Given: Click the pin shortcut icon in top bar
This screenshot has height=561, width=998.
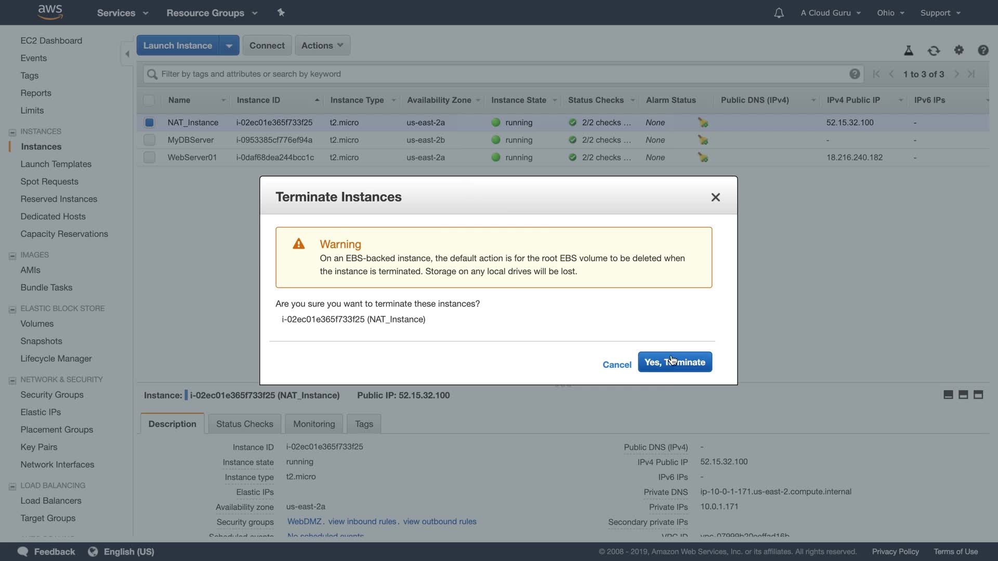Looking at the screenshot, I should pyautogui.click(x=281, y=12).
